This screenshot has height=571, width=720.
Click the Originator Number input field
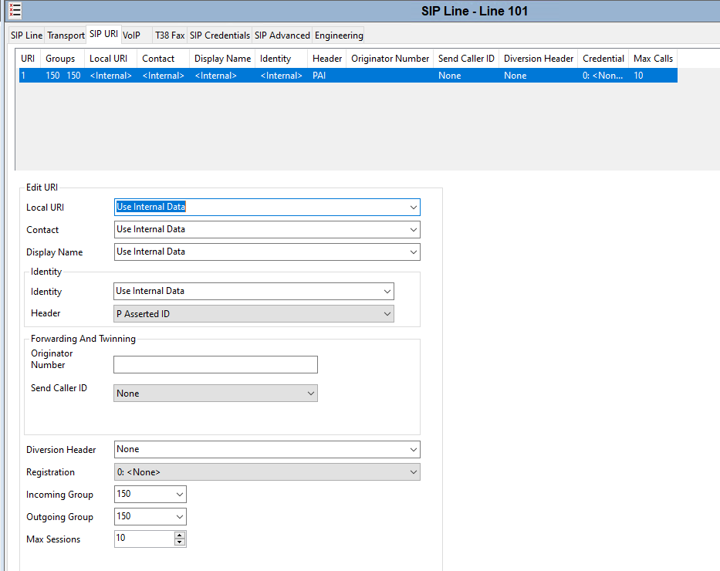tap(215, 365)
